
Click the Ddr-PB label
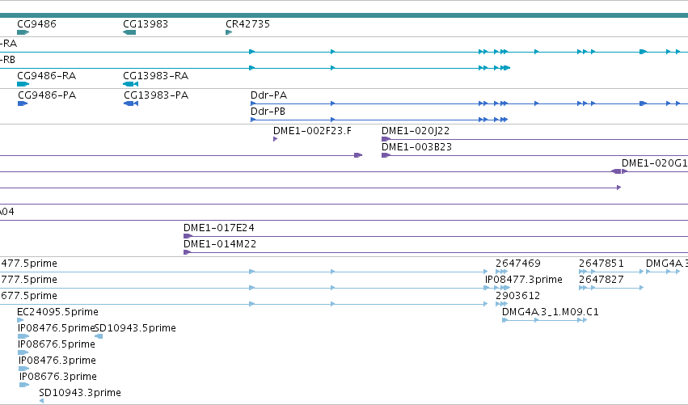click(x=268, y=112)
